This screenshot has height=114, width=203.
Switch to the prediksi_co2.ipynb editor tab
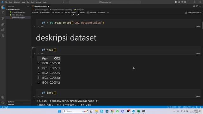[x=41, y=6]
